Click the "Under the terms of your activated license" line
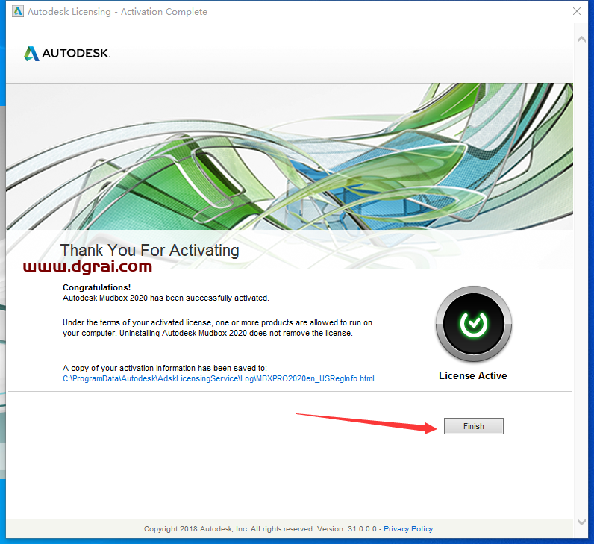594x544 pixels. (x=217, y=323)
